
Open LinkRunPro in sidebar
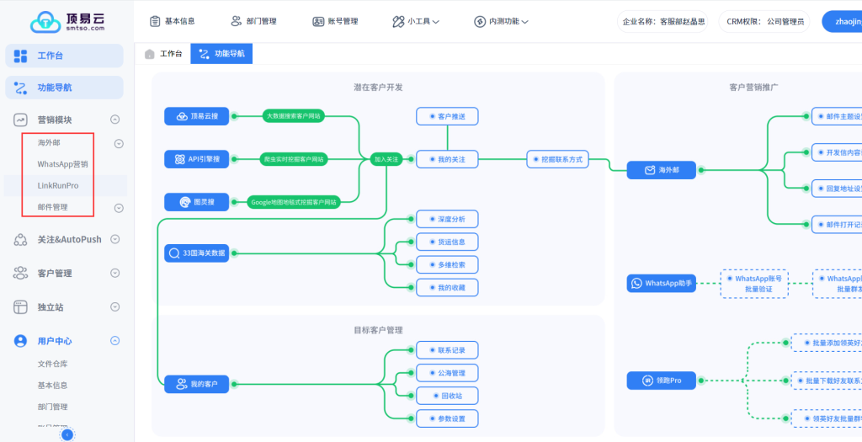58,185
